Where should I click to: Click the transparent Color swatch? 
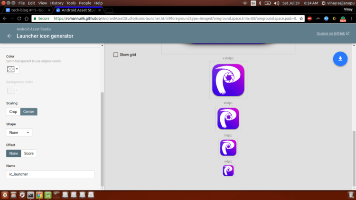(10, 69)
